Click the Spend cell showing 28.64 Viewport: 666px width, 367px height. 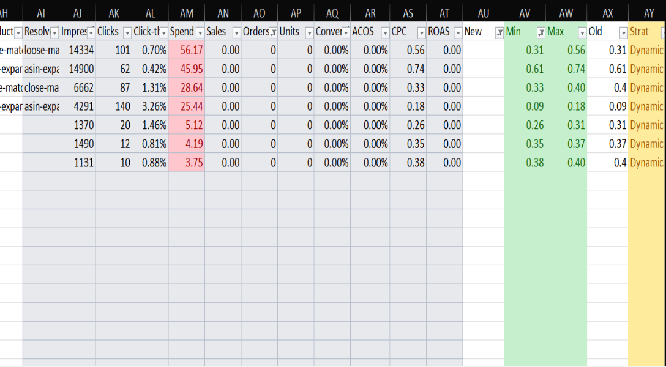pos(187,87)
